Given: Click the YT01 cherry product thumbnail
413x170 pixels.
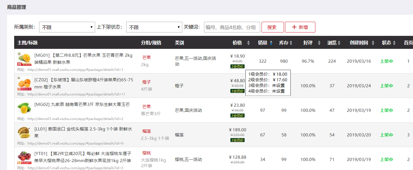Looking at the screenshot, I should (x=24, y=157).
